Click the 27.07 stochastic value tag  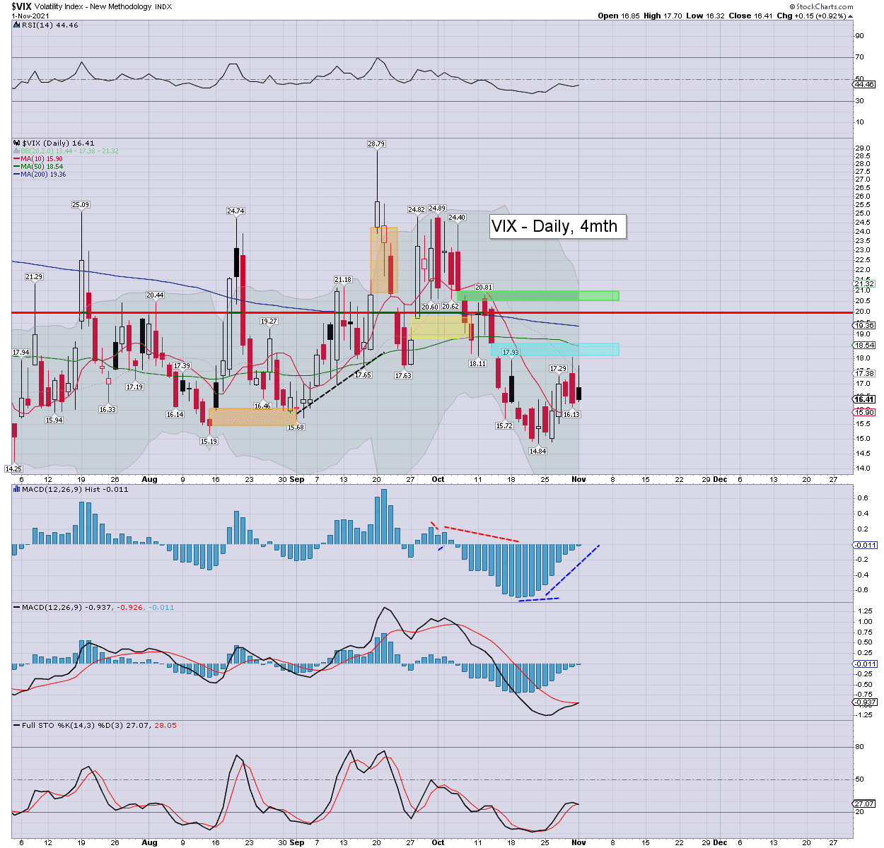click(864, 803)
